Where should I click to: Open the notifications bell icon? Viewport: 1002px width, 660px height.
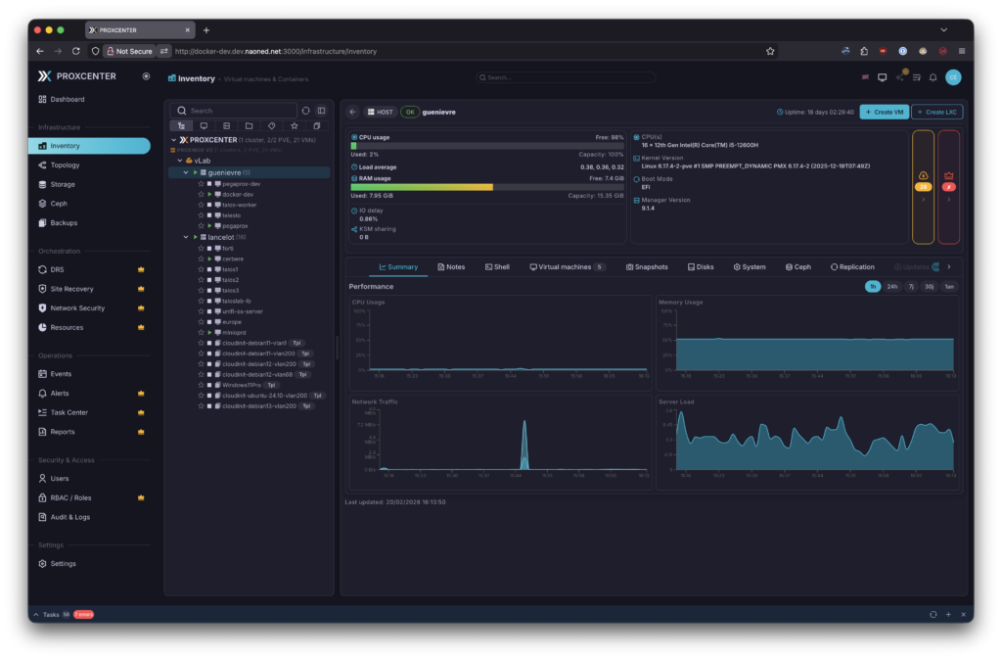point(933,77)
